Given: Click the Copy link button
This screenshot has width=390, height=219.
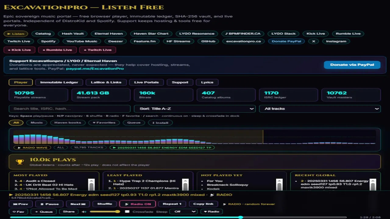Looking at the screenshot, I should pos(203,204).
